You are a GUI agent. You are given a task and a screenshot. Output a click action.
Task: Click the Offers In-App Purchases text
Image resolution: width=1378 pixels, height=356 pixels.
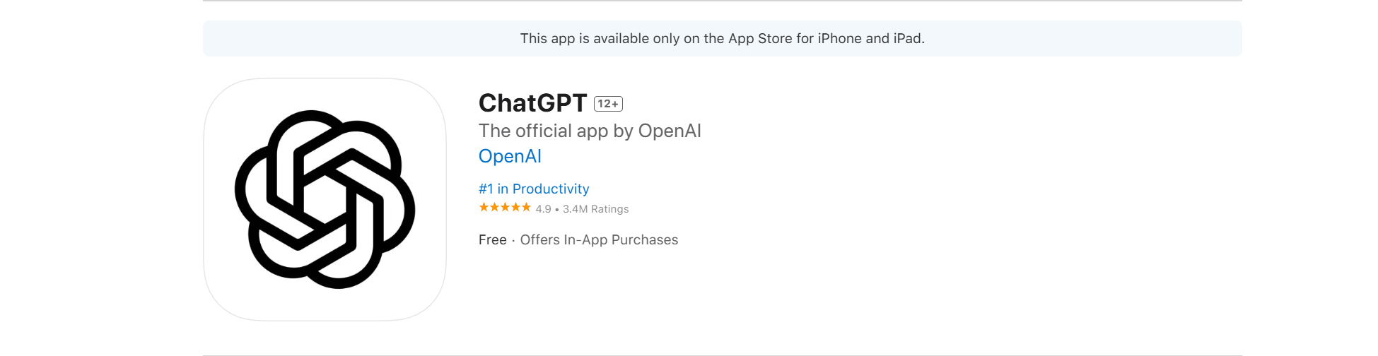click(x=599, y=240)
